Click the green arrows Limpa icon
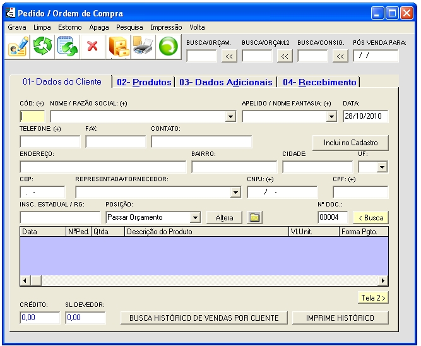The width and height of the screenshot is (421, 346). [44, 47]
